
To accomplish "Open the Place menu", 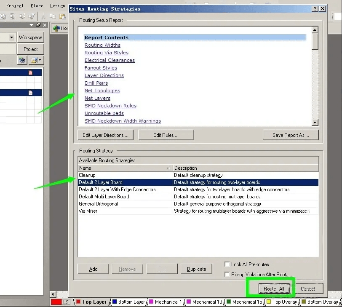I will click(37, 5).
